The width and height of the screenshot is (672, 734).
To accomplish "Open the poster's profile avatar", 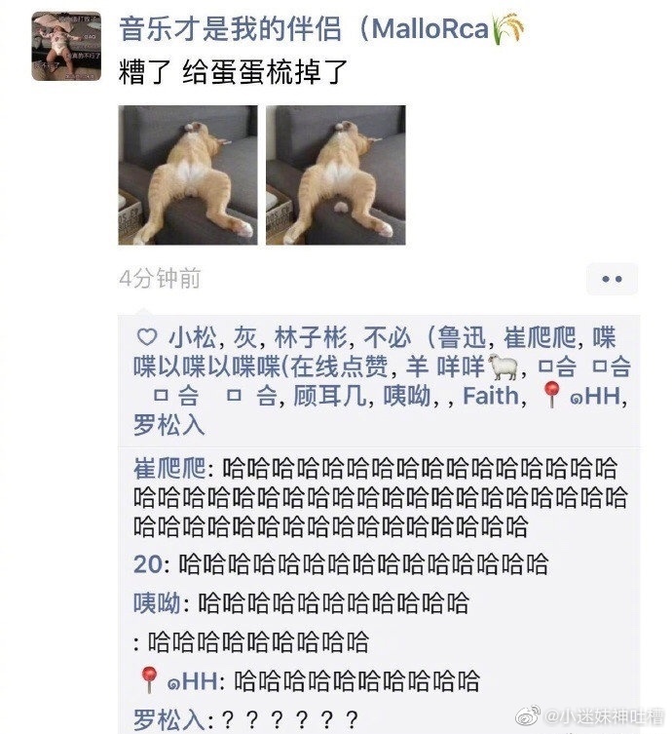I will click(66, 46).
